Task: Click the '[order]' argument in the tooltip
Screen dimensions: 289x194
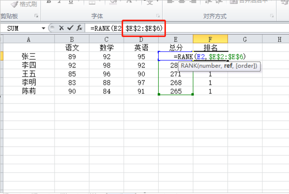Action: pos(245,66)
